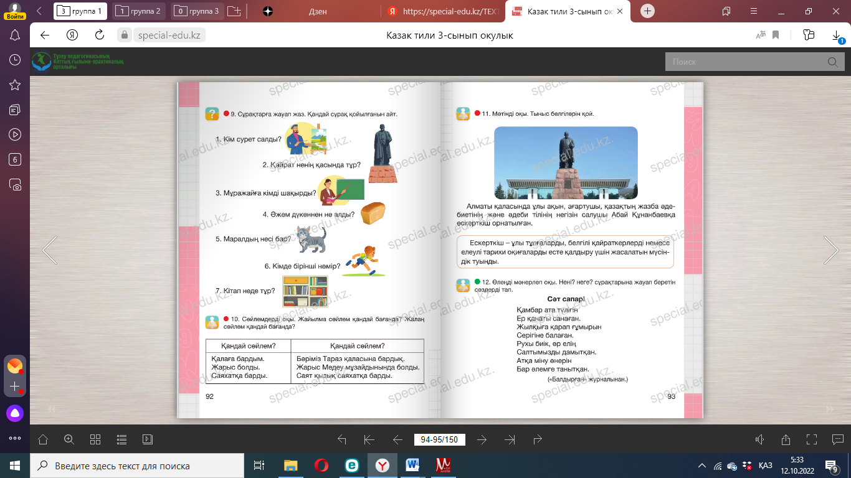Open the sidebar collections icon under the star
851x478 pixels.
pos(16,110)
